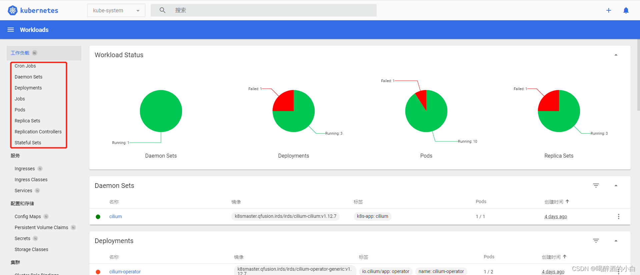The height and width of the screenshot is (275, 640).
Task: Collapse the Daemon Sets card
Action: click(x=616, y=186)
